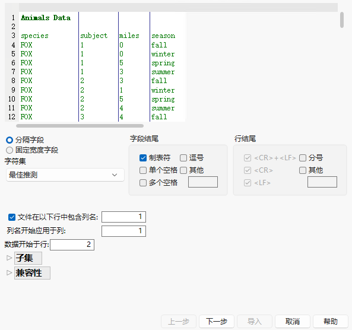Open the 字符集 最佳推测 dropdown

(65, 175)
